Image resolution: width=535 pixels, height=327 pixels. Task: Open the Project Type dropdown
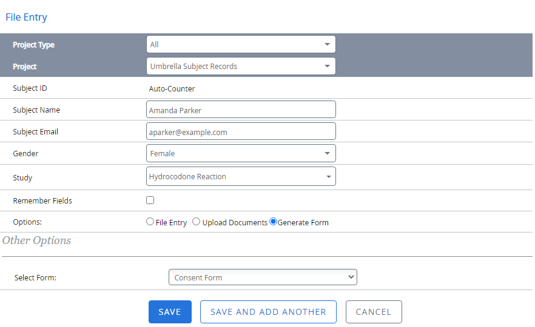pyautogui.click(x=240, y=44)
